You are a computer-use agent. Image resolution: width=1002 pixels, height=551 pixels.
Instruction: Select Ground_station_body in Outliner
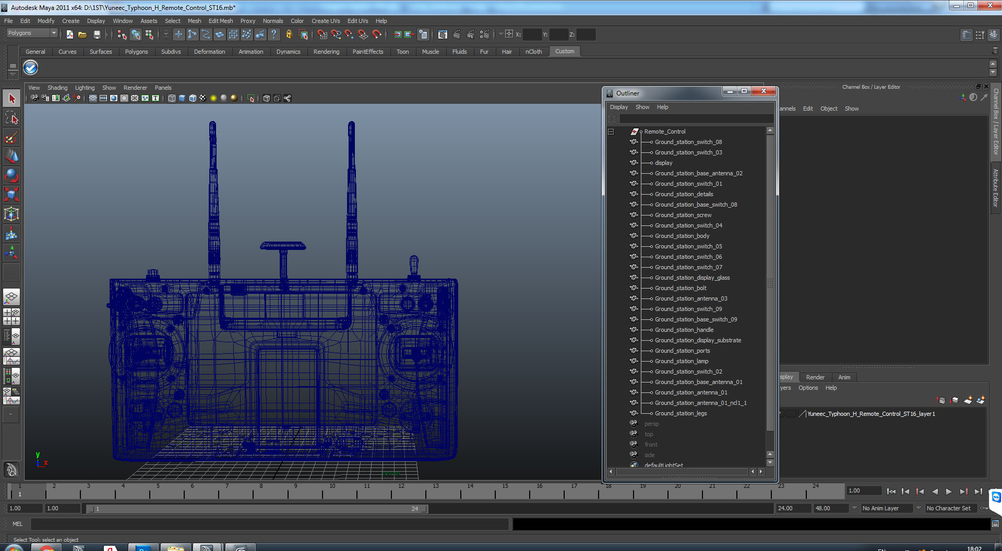click(x=682, y=236)
